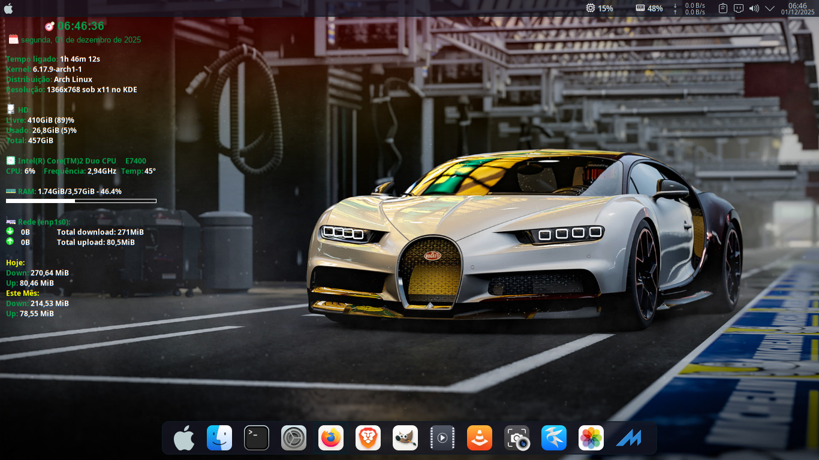
Task: Click the wired network tray icon
Action: pos(739,8)
